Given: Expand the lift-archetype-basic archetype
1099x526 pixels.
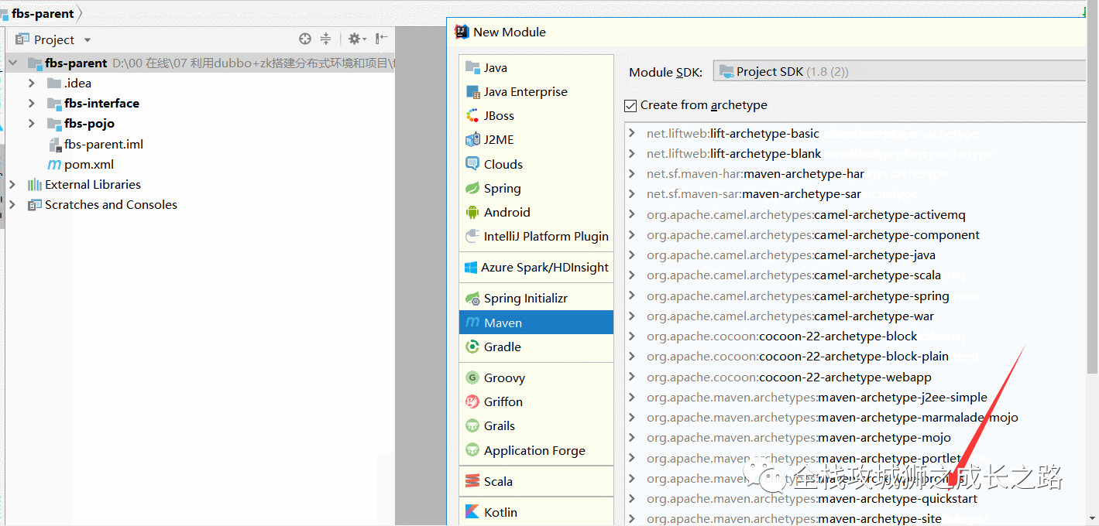Looking at the screenshot, I should coord(632,133).
